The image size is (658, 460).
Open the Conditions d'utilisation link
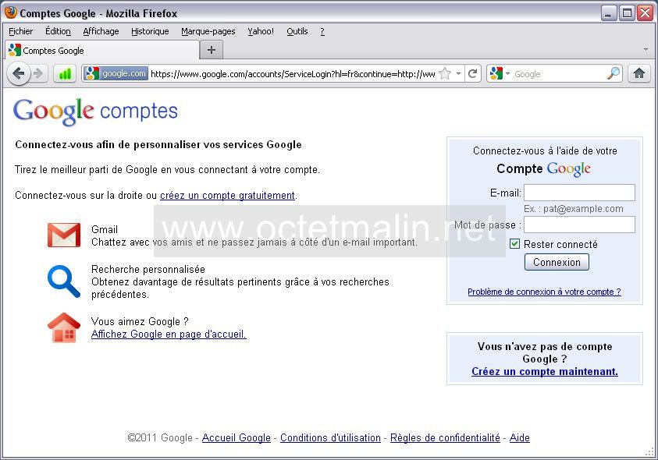[x=330, y=437]
